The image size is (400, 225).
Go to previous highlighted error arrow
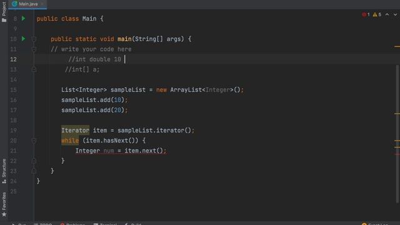[387, 14]
